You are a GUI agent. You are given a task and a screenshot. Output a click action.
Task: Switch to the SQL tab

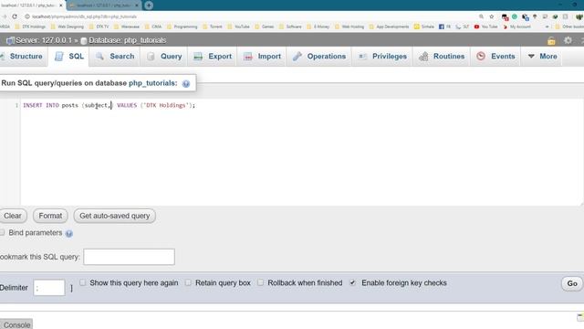[69, 57]
